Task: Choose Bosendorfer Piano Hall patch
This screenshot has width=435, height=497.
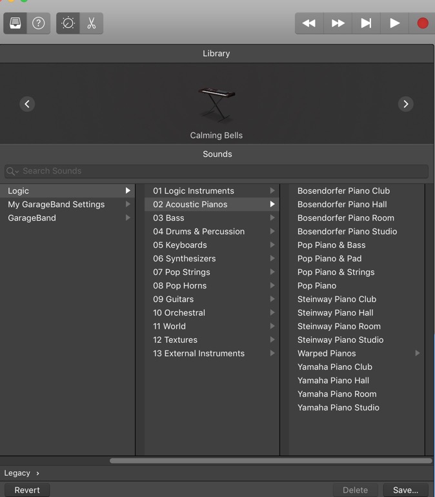Action: coord(356,205)
